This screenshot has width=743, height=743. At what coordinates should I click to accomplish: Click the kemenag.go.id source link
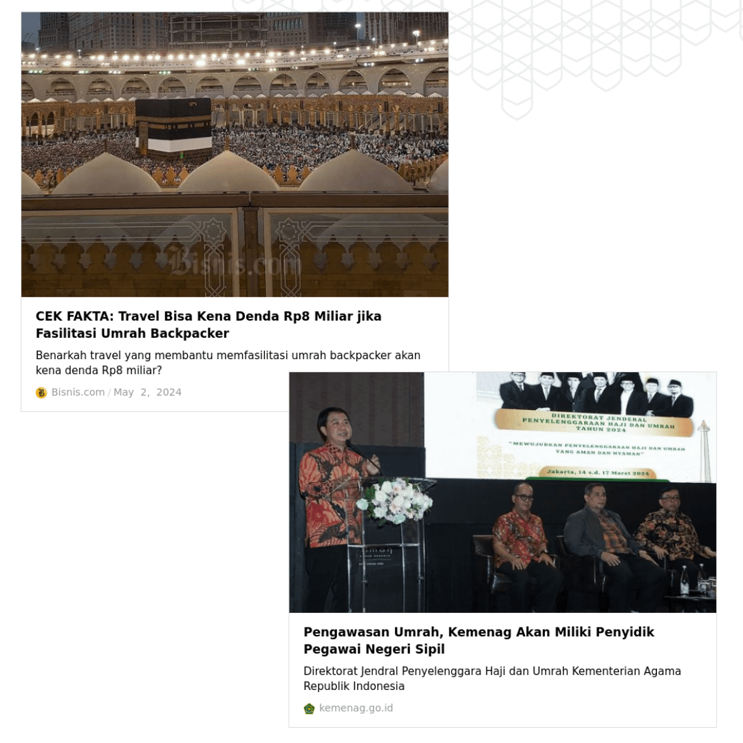pos(356,708)
